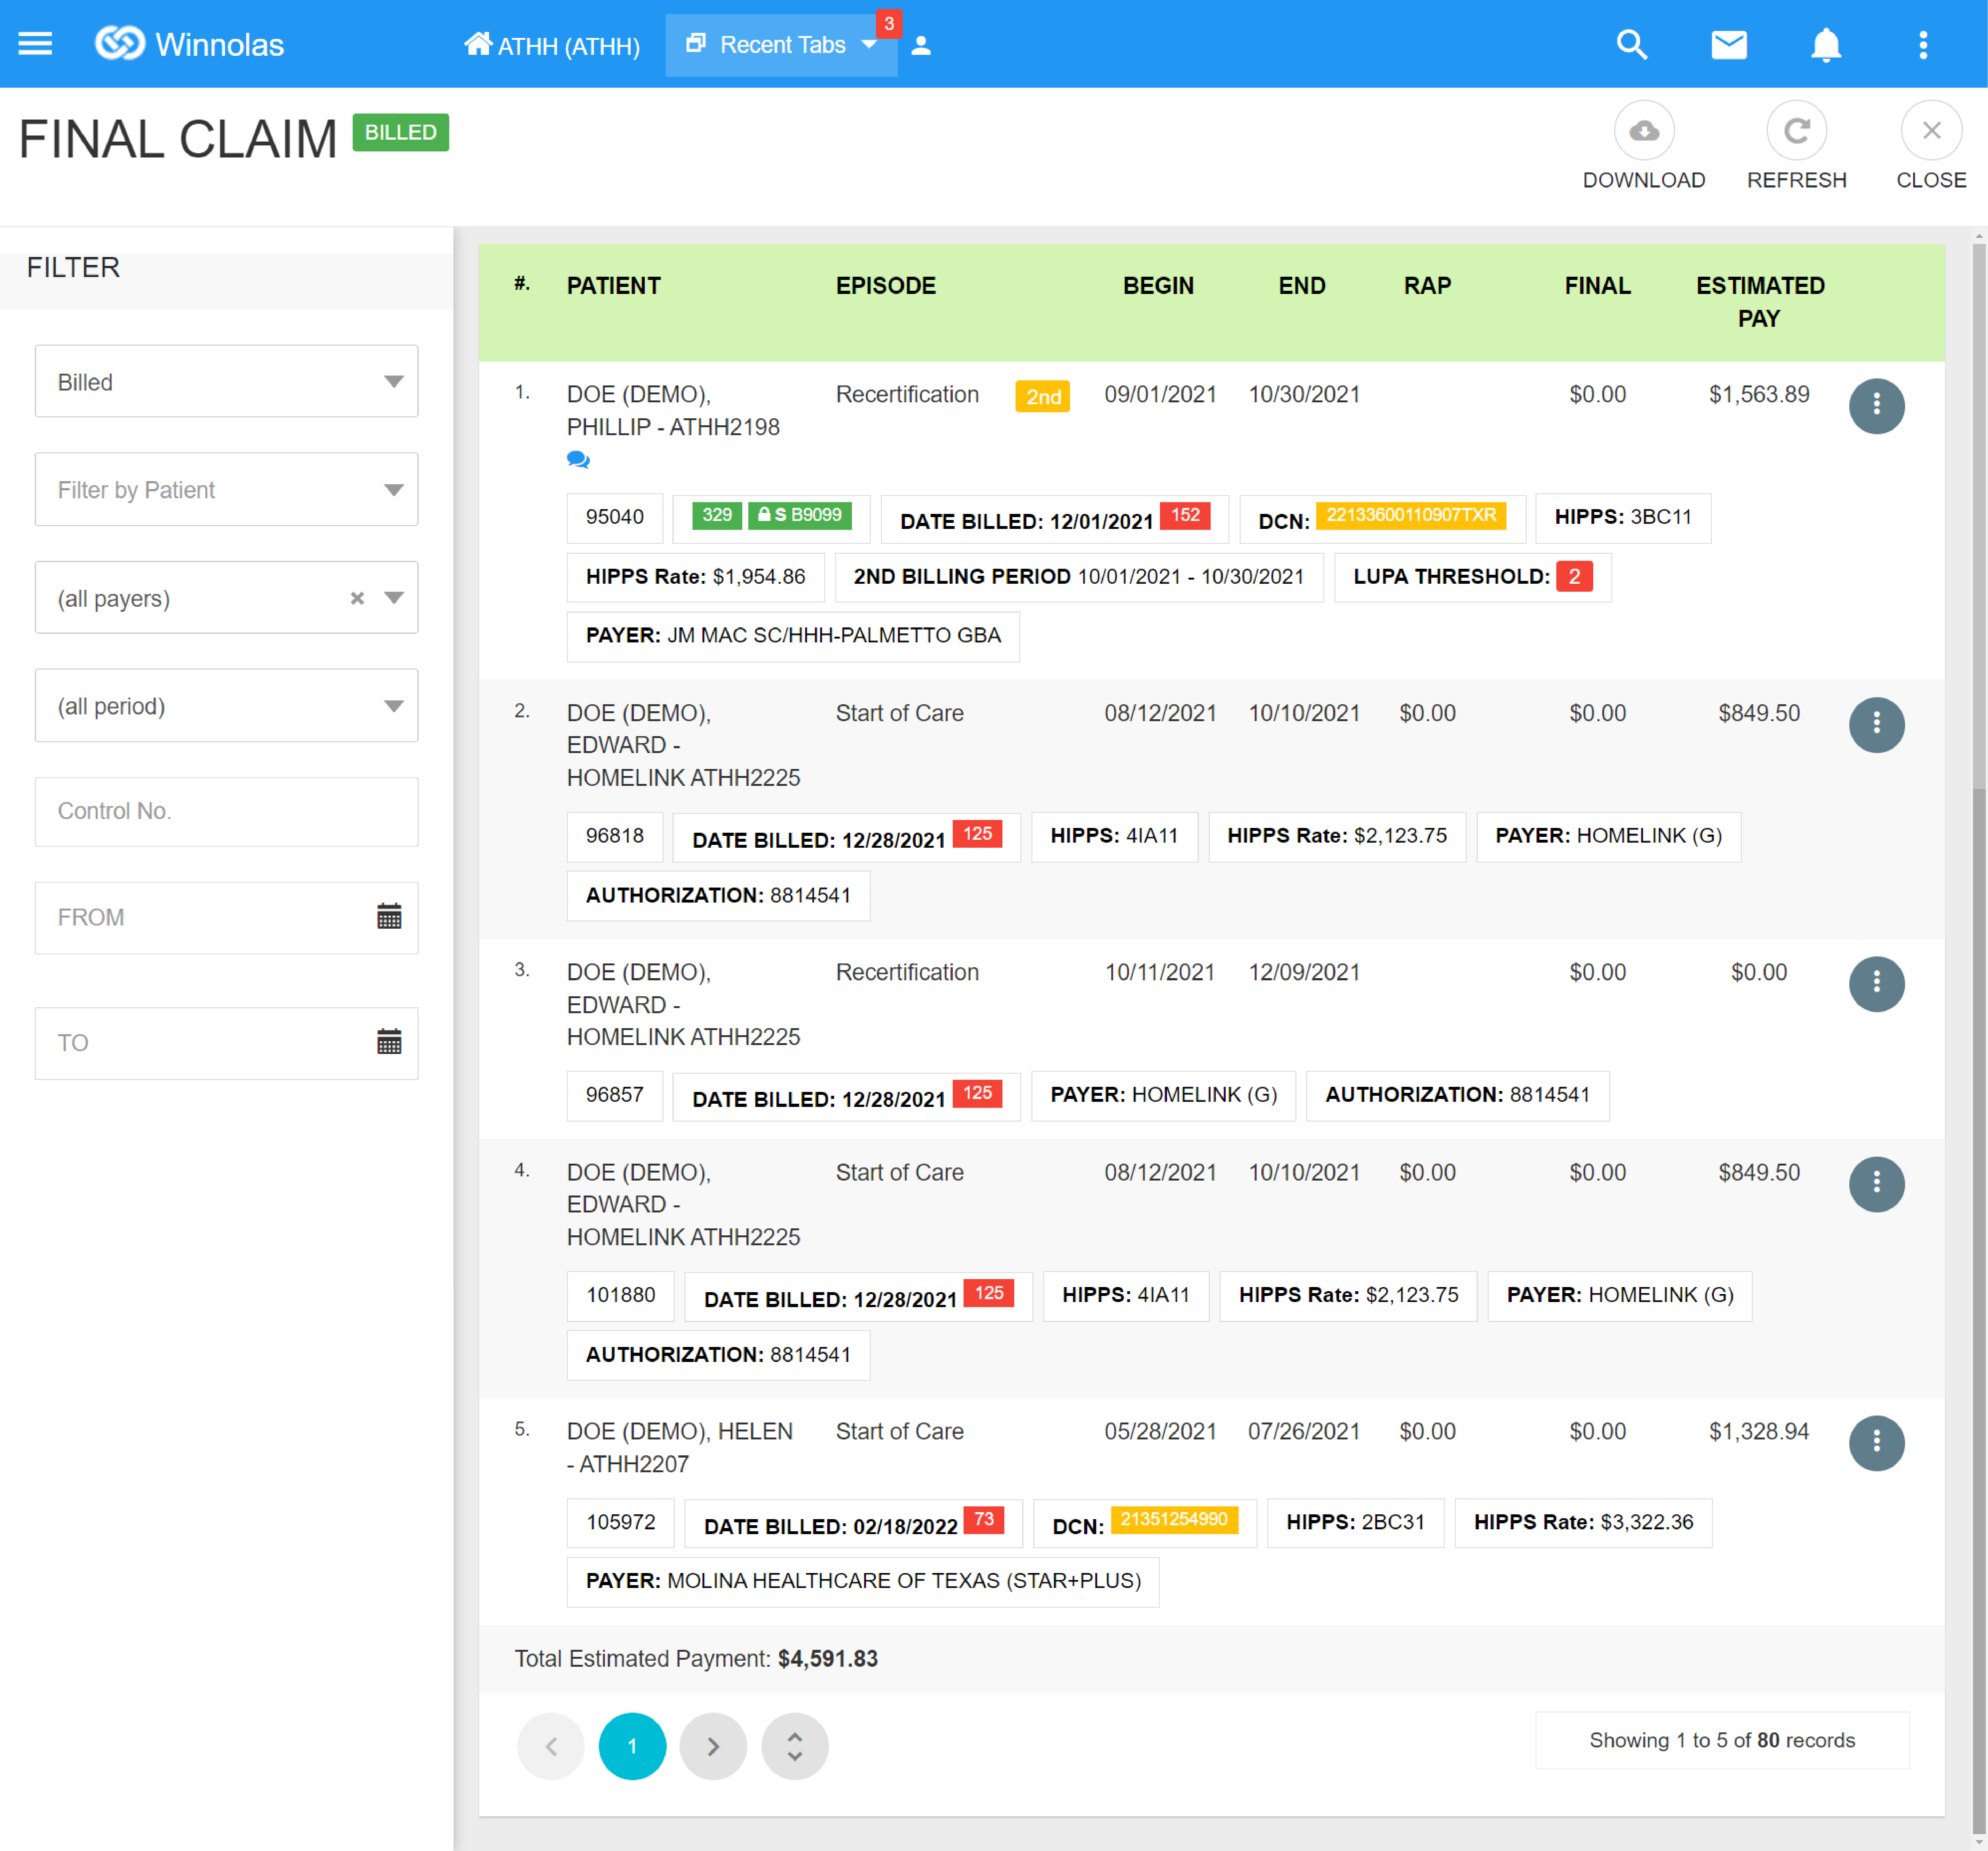This screenshot has width=1988, height=1851.
Task: Open FROM date calendar picker
Action: tap(389, 916)
